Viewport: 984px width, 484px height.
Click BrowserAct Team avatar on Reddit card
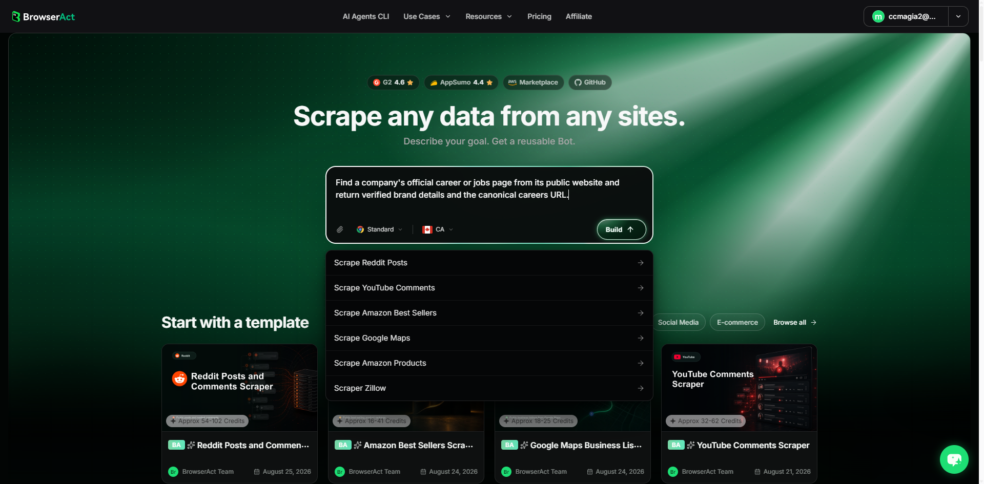pos(173,472)
